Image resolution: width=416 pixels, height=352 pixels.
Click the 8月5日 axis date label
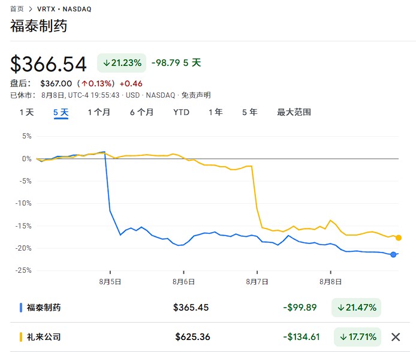coord(110,282)
